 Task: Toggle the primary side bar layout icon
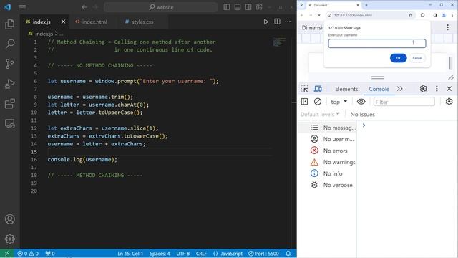point(227,7)
